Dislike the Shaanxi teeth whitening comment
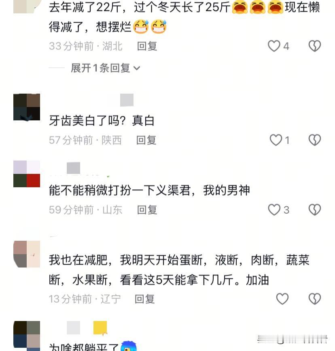 [315, 140]
